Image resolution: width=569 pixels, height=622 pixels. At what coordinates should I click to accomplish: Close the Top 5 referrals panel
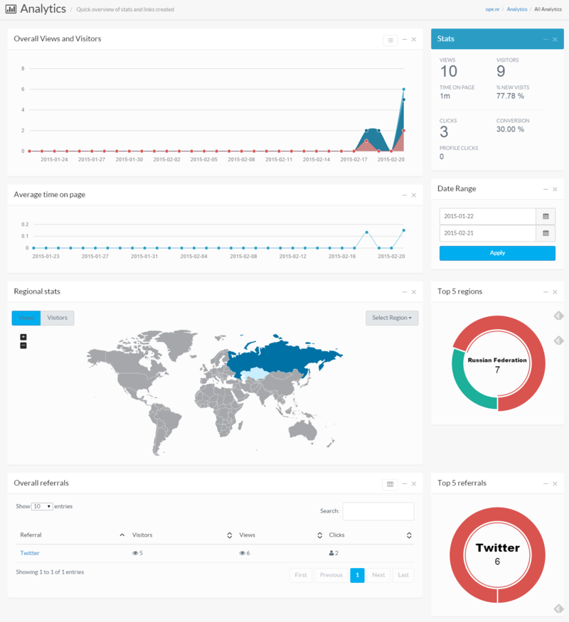[x=555, y=483]
